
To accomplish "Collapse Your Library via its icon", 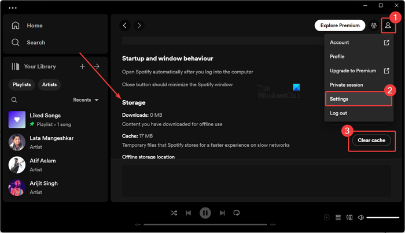I will pos(16,66).
